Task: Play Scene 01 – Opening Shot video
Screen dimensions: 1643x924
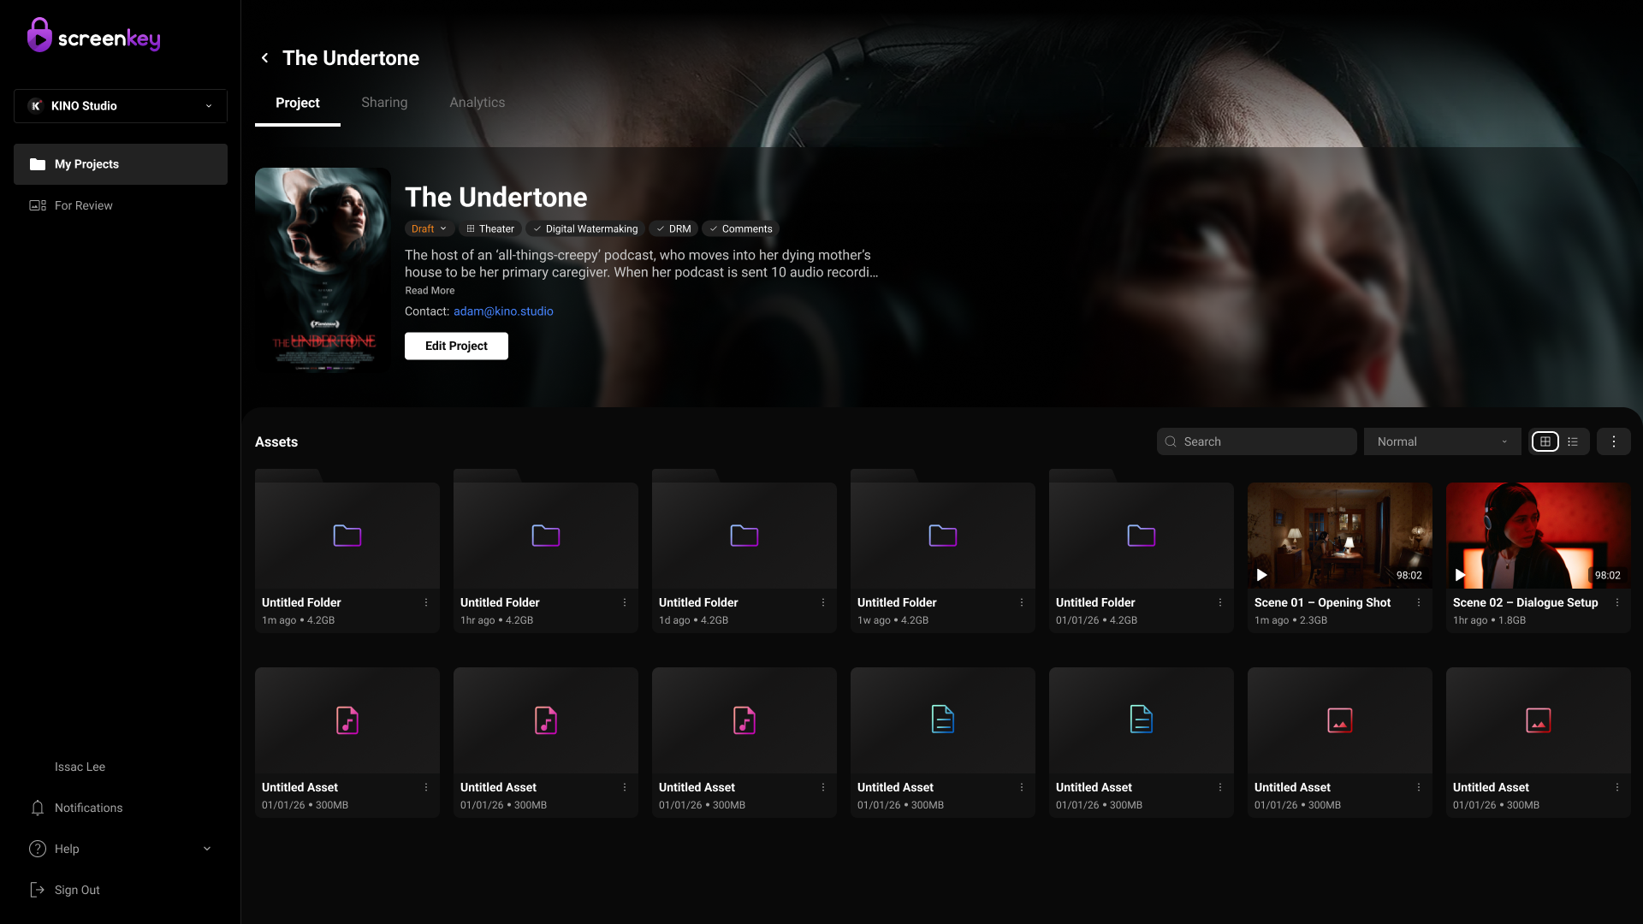Action: point(1262,575)
